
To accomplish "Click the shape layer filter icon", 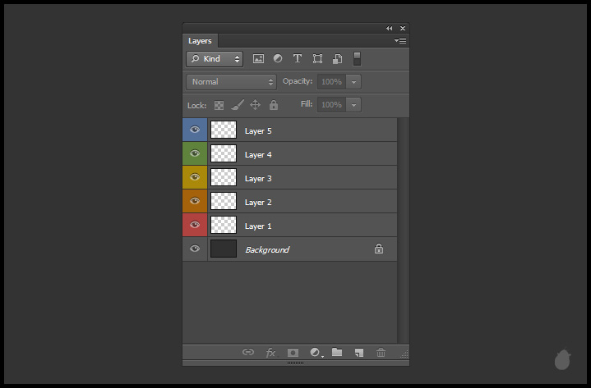I will (317, 59).
